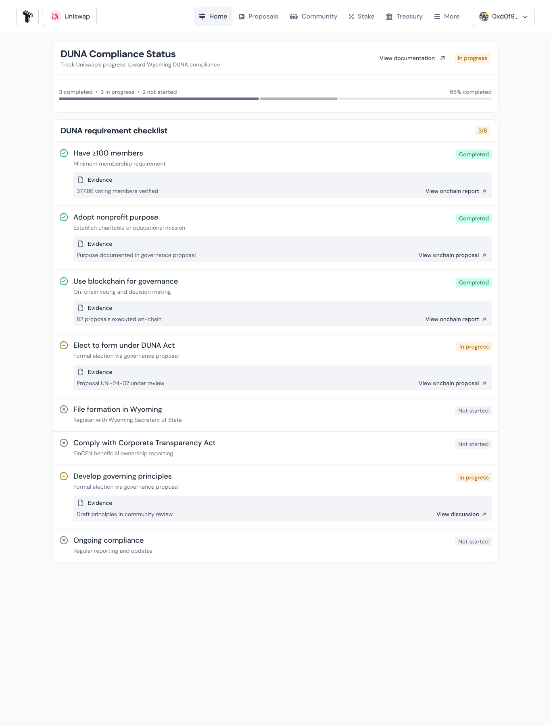Click the compliance progress bar
Viewport: 551px width, 726px height.
(275, 99)
